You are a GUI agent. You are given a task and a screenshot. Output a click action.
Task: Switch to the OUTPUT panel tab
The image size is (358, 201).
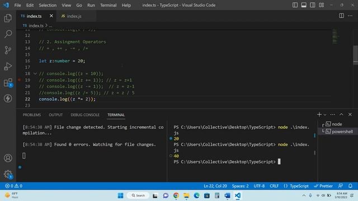[x=55, y=114]
